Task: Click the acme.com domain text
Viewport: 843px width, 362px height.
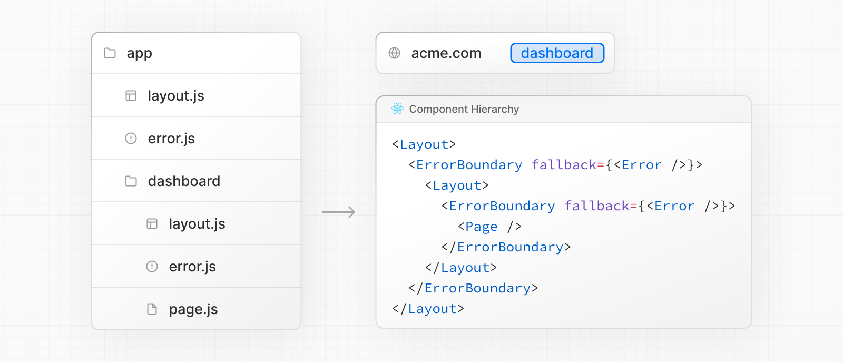Action: point(446,53)
